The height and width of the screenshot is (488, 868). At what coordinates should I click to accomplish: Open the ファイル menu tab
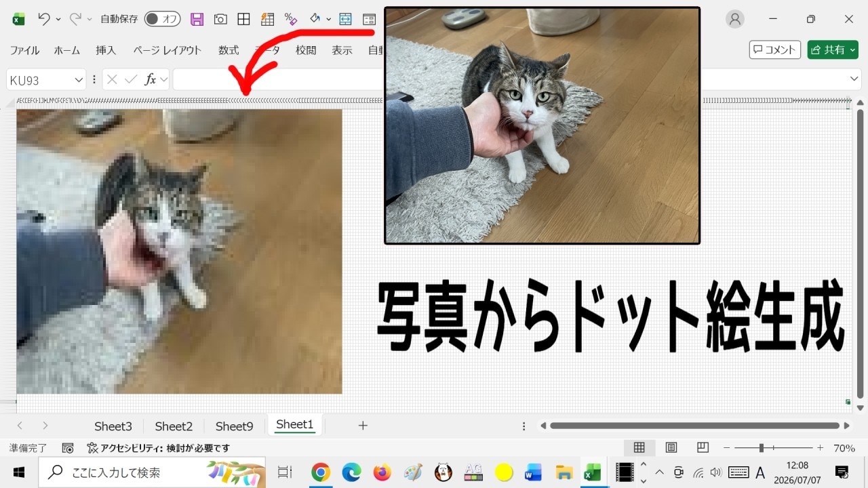[24, 50]
